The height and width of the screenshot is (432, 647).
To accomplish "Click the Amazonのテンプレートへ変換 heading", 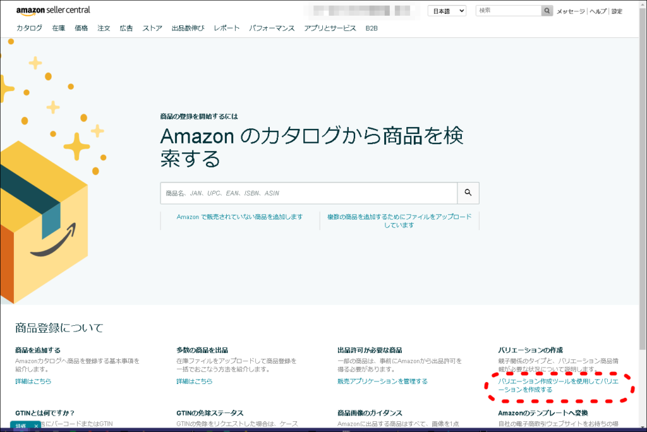I will tap(543, 413).
